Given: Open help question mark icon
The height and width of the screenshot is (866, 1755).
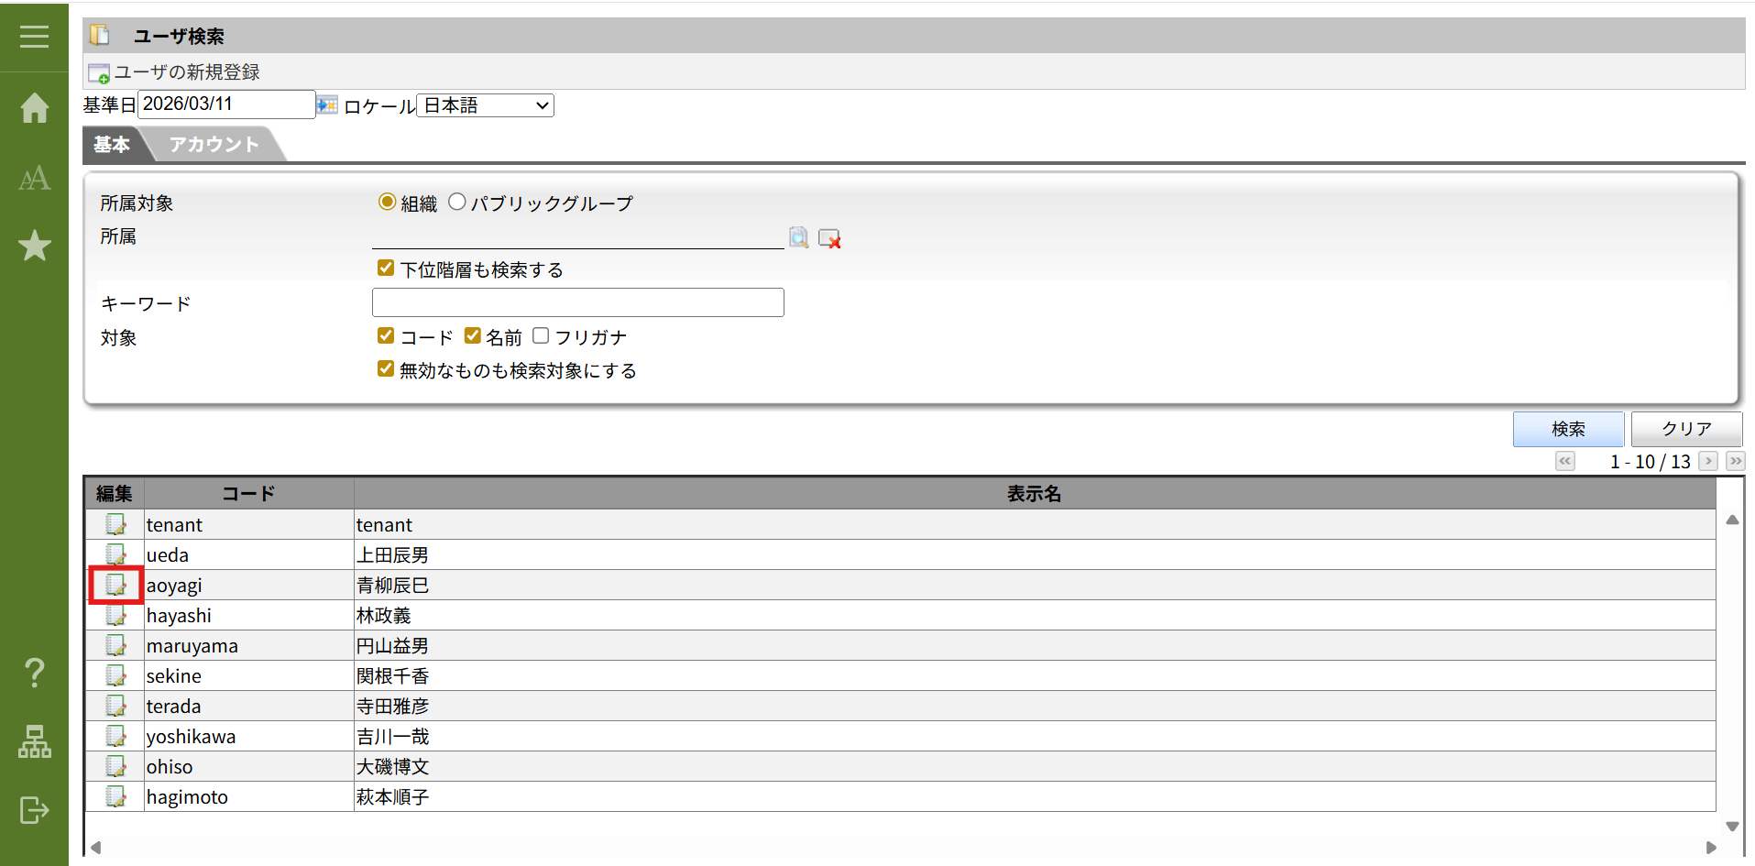Looking at the screenshot, I should (x=34, y=673).
